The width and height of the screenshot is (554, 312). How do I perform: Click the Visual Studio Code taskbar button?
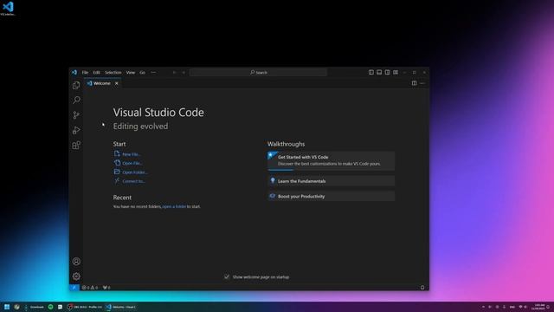pyautogui.click(x=121, y=307)
